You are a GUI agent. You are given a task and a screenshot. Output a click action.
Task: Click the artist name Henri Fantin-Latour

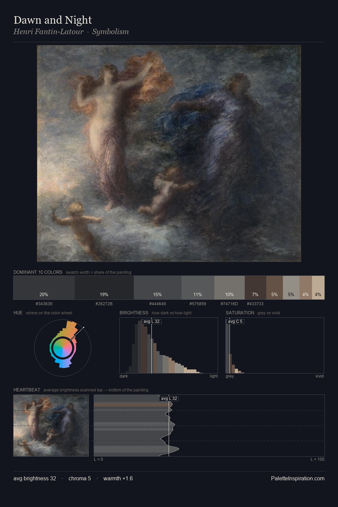click(x=48, y=31)
